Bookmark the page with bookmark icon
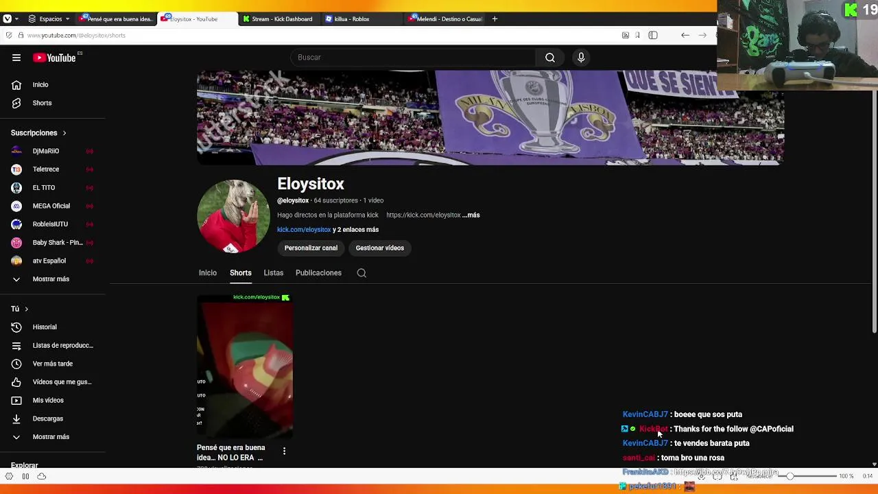This screenshot has width=878, height=494. [637, 35]
